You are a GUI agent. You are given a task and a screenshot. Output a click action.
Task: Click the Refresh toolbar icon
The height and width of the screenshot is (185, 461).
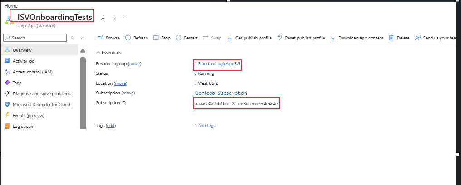point(128,38)
